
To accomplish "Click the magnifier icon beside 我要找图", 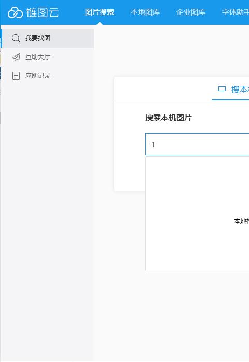I will [16, 38].
